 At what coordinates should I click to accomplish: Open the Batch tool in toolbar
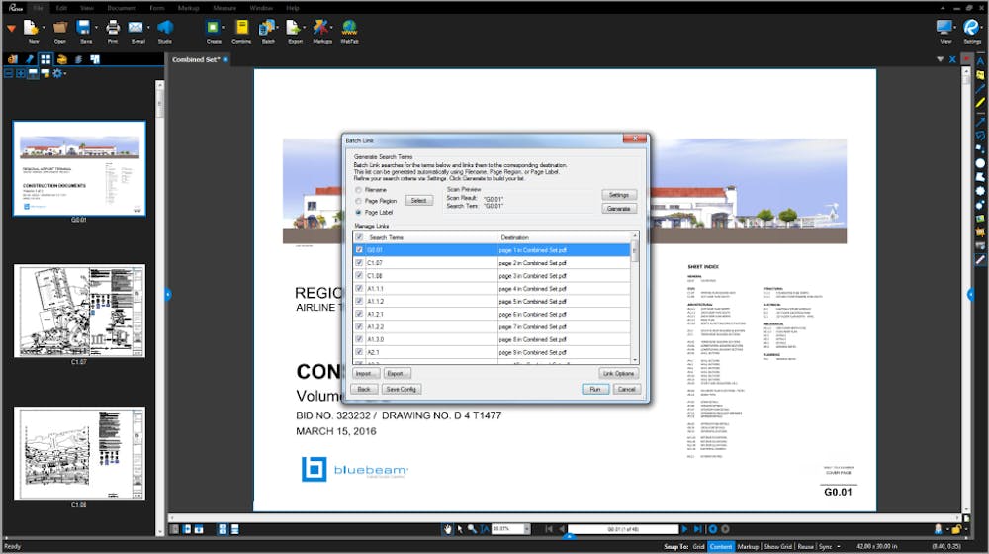pos(268,27)
